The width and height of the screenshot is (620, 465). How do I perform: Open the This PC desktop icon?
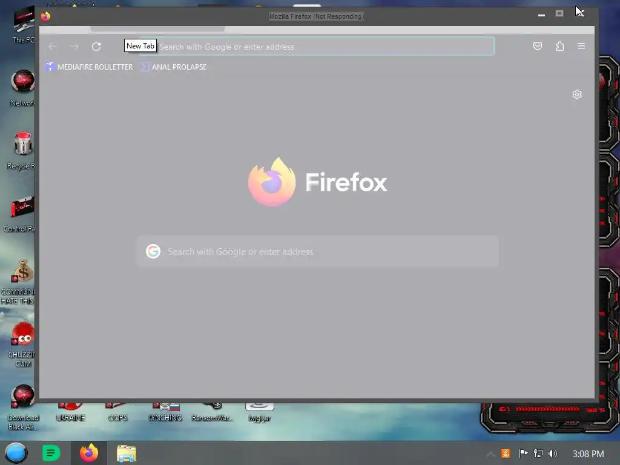[24, 24]
